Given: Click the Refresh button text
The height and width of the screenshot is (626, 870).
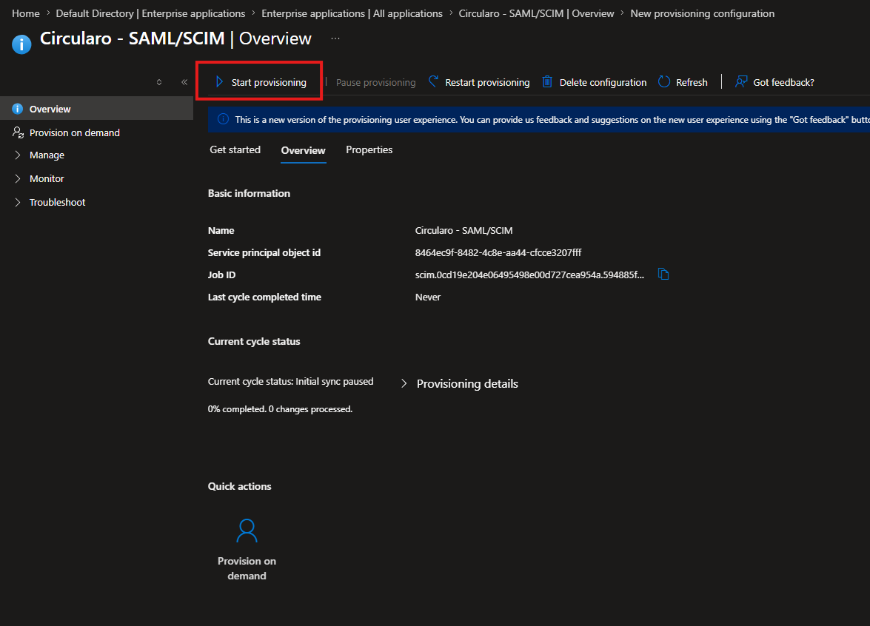Looking at the screenshot, I should point(692,83).
